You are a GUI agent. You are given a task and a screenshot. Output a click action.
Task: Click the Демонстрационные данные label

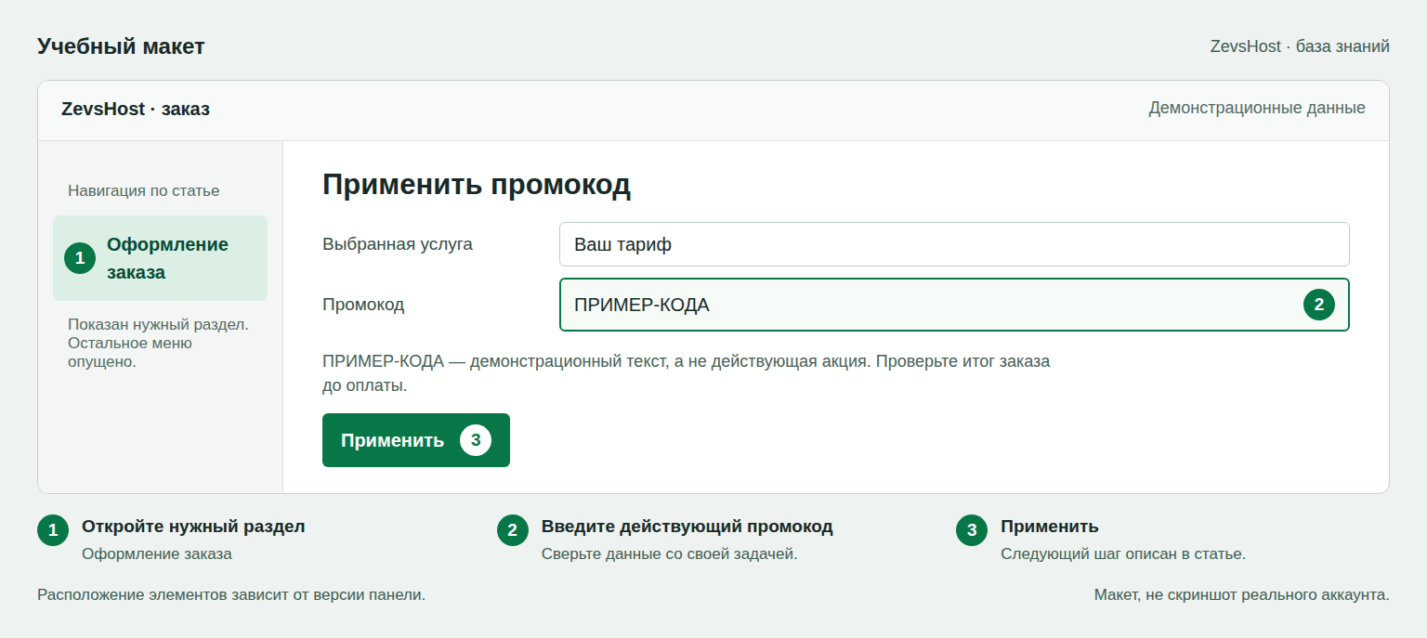[1257, 108]
